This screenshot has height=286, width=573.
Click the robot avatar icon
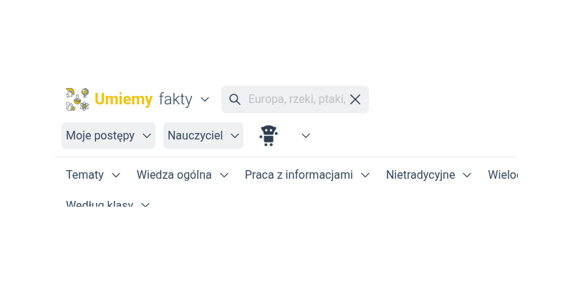pyautogui.click(x=269, y=135)
